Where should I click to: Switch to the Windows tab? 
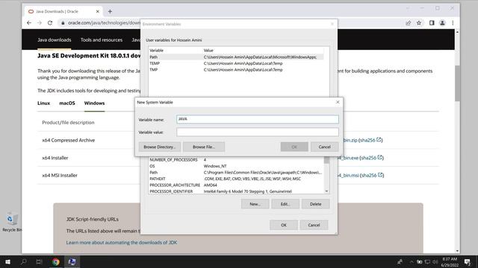tap(94, 103)
